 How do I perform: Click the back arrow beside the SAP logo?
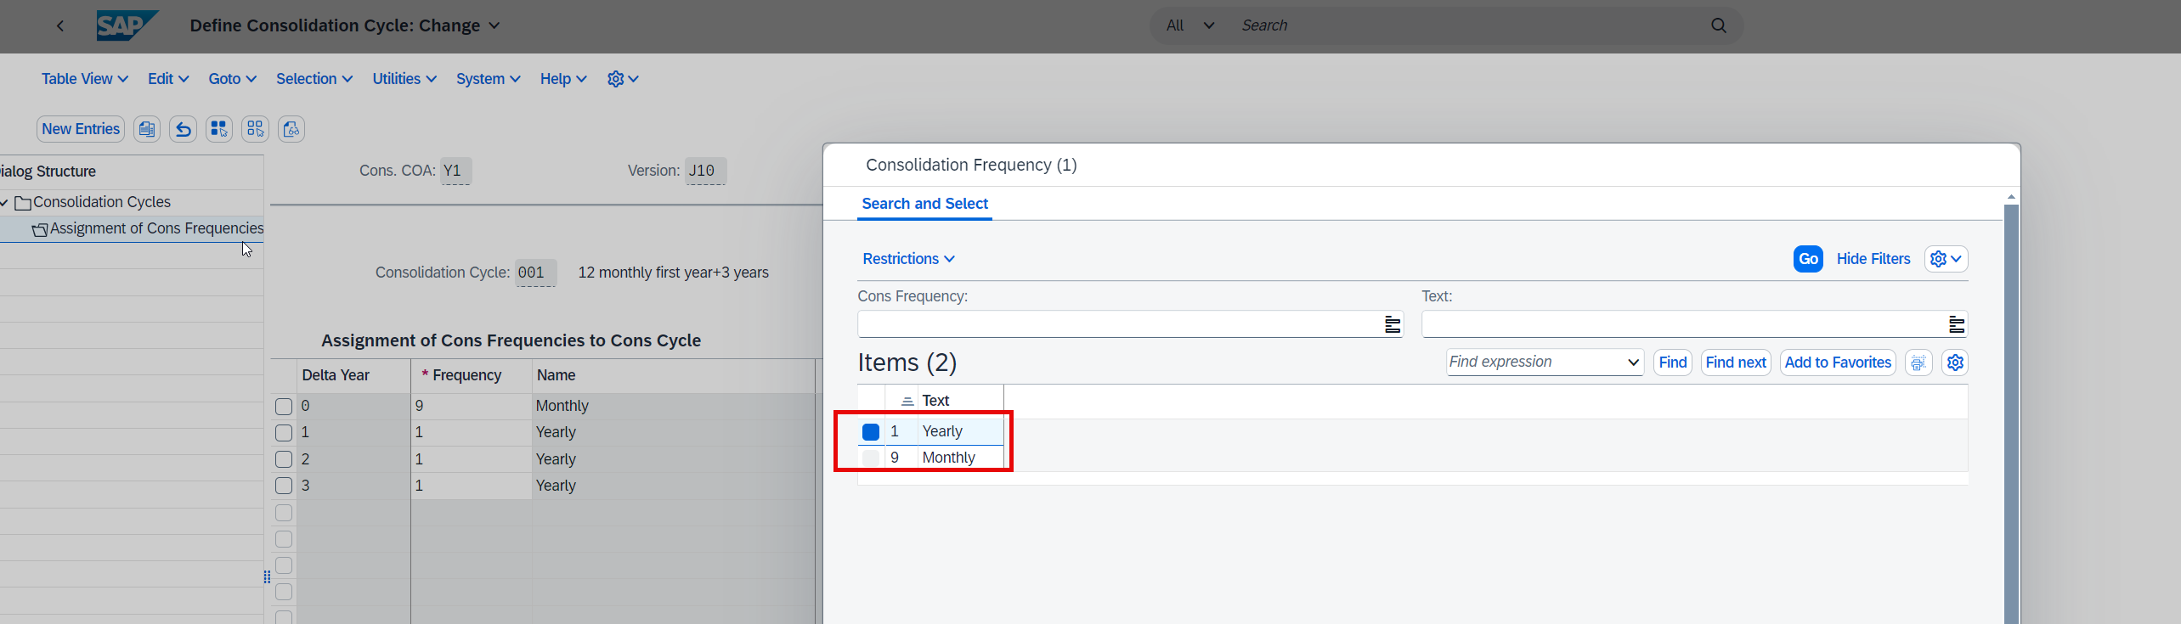click(x=60, y=25)
